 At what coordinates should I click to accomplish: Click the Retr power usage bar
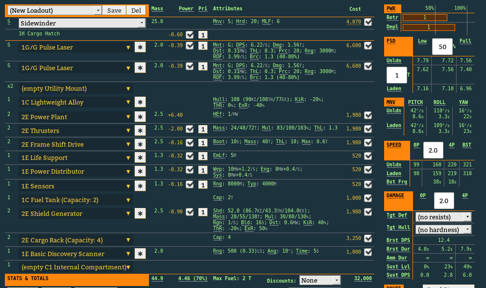point(425,18)
